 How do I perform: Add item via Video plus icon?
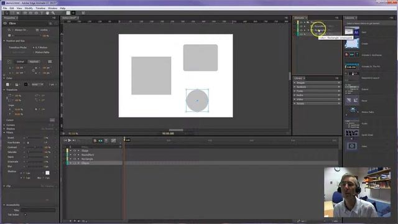(x=339, y=100)
